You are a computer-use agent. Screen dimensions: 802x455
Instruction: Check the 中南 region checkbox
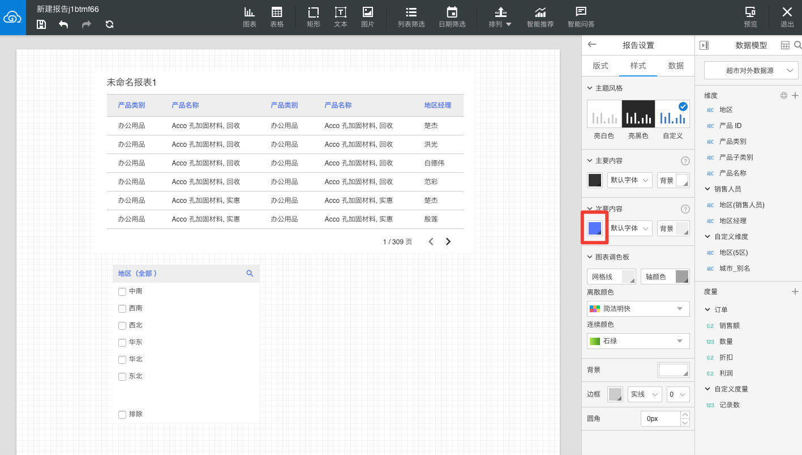[122, 292]
